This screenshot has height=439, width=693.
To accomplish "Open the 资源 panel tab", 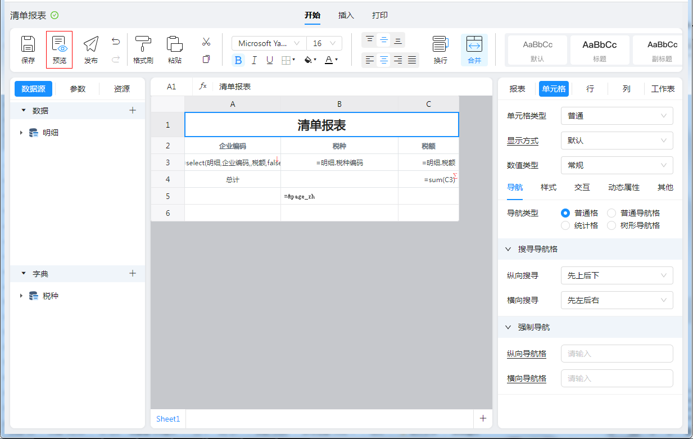I will tap(122, 89).
